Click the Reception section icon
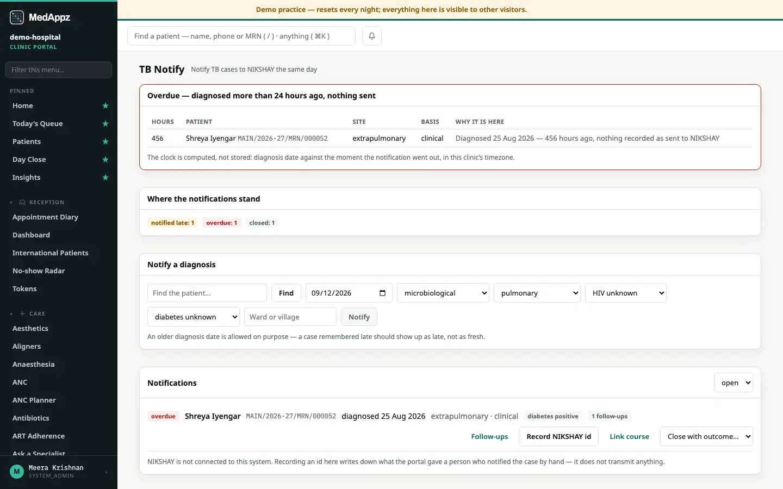 pos(22,203)
